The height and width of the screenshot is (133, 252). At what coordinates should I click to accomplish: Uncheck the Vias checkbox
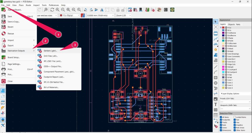(235, 122)
